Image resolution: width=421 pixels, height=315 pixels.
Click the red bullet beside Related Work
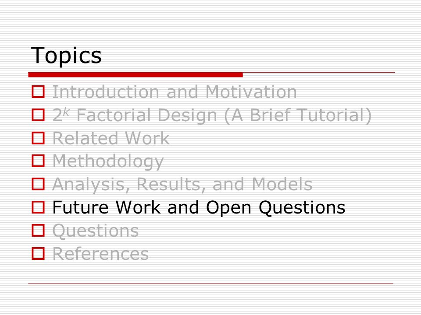38,138
